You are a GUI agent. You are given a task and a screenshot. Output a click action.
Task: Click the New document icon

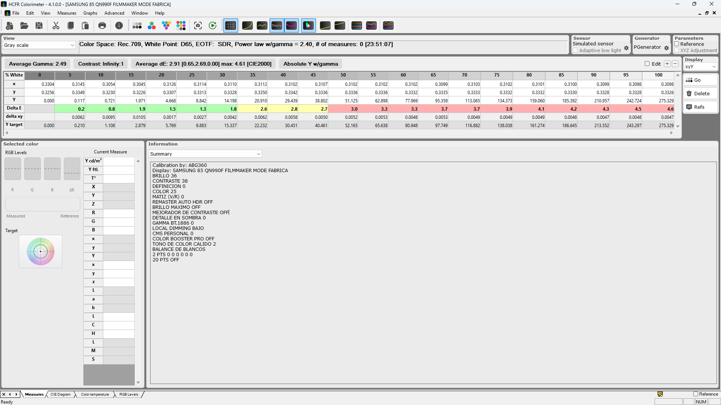pos(10,25)
